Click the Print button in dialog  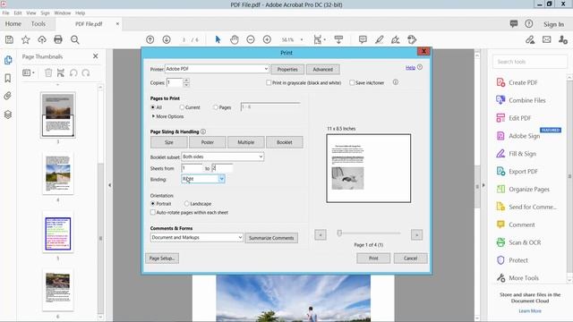click(x=373, y=258)
